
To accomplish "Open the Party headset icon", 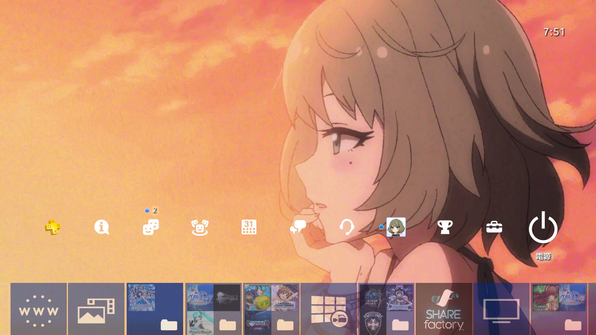I will (347, 227).
